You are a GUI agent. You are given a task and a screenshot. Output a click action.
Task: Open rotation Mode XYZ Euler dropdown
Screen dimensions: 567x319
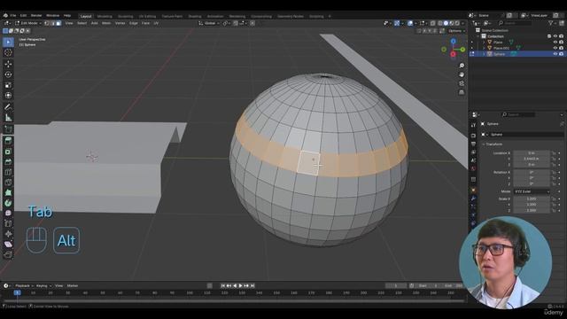[x=532, y=191]
